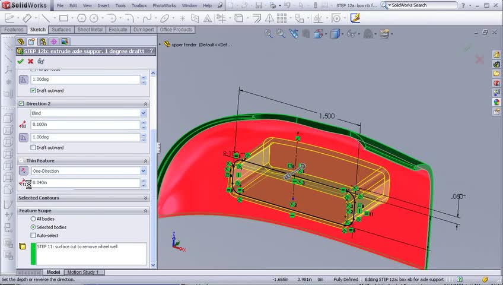
Task: Open the SolidWorks Resources home icon
Action: (496, 55)
